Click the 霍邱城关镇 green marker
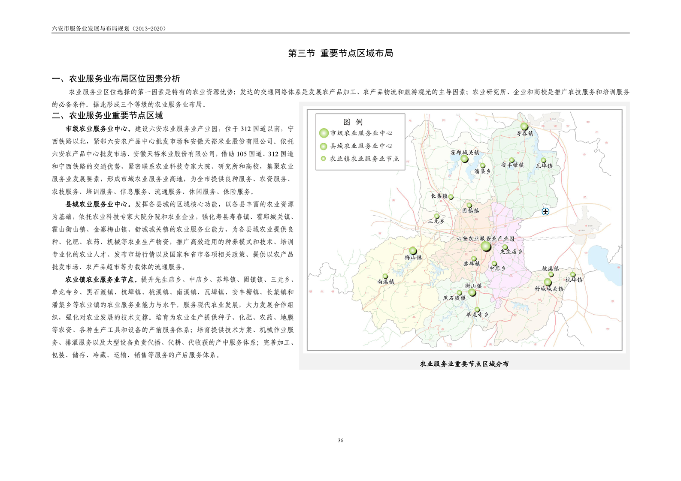Image resolution: width=681 pixels, height=481 pixels. [464, 159]
